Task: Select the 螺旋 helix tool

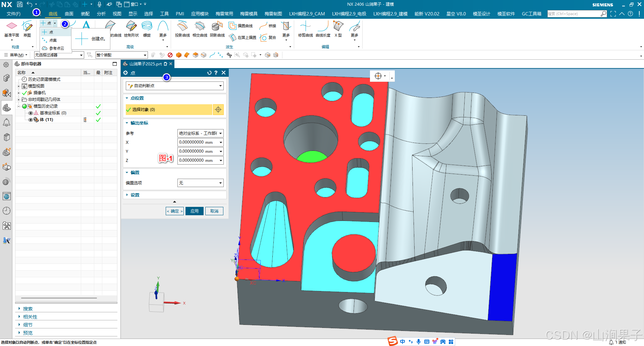Action: click(147, 29)
